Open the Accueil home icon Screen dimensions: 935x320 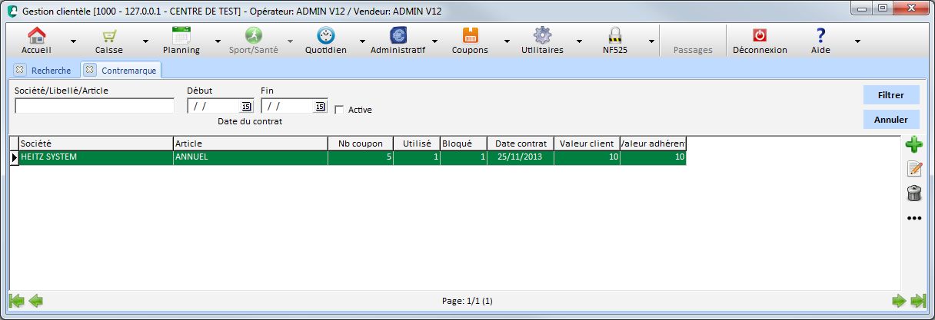point(37,36)
